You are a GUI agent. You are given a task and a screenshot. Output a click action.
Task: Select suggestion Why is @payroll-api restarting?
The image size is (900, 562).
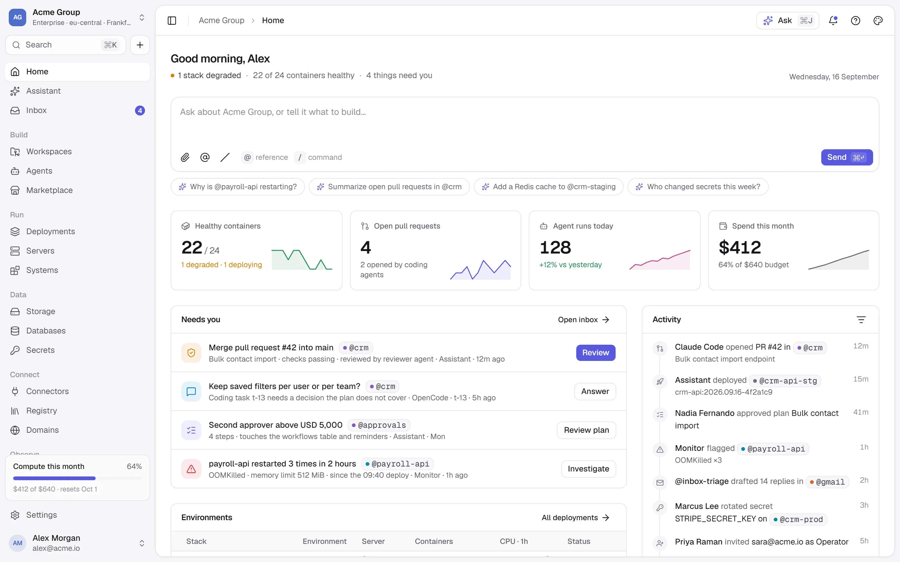[x=237, y=187]
